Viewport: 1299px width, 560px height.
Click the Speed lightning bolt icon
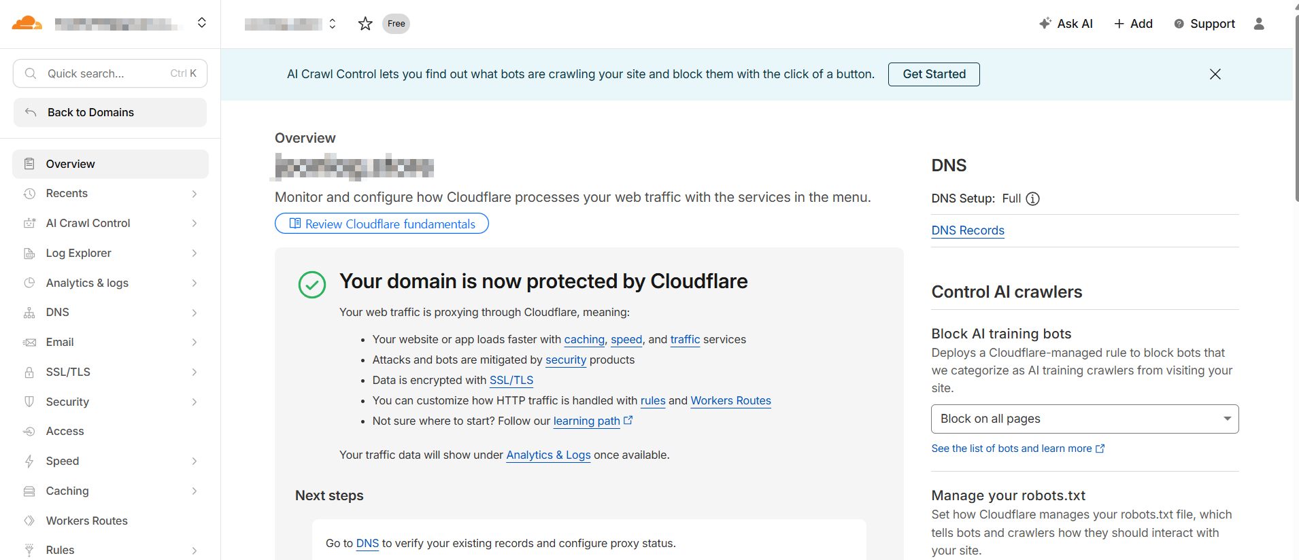(x=29, y=461)
